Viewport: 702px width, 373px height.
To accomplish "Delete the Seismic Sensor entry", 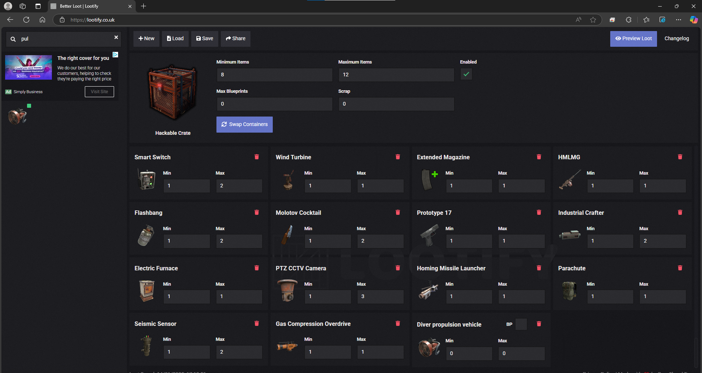I will [257, 323].
